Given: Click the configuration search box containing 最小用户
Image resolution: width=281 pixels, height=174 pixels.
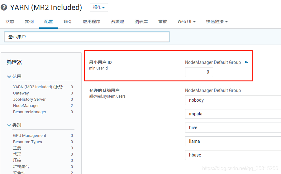Looking at the screenshot, I should 87,37.
